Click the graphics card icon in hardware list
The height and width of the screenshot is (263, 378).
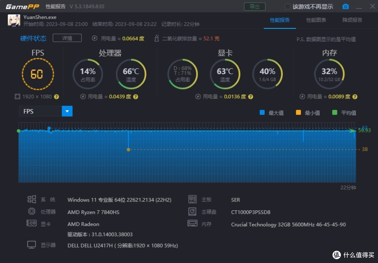(x=31, y=223)
